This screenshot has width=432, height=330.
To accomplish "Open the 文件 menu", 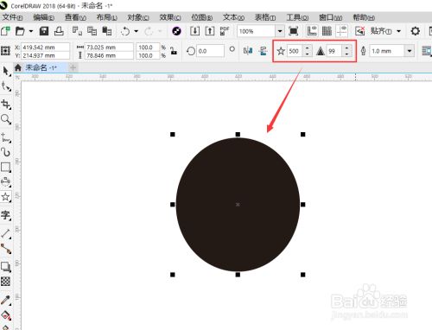I will [12, 17].
